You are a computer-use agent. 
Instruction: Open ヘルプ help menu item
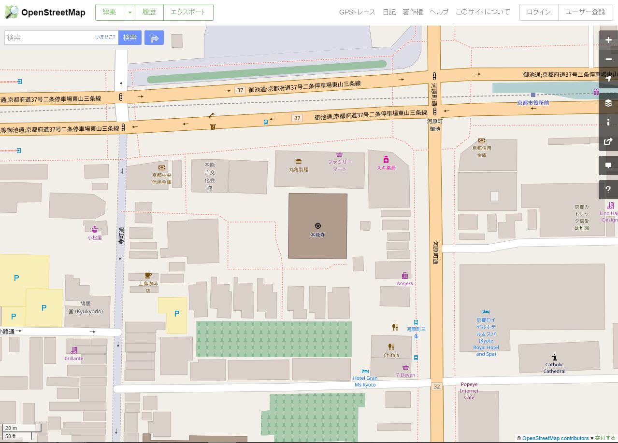(x=439, y=12)
